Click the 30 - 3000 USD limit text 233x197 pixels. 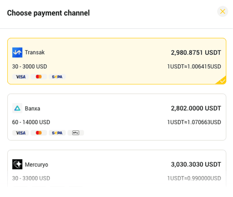30,66
